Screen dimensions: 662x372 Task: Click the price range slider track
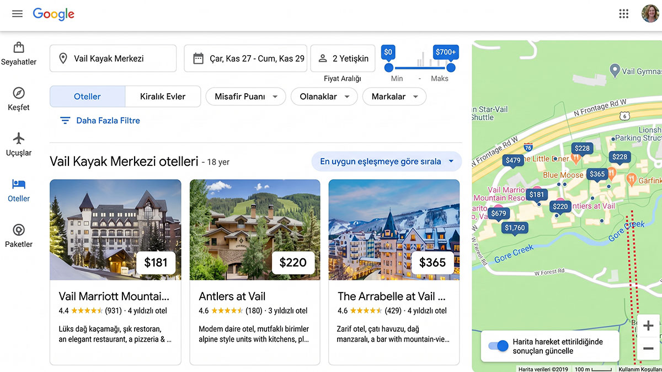point(419,67)
